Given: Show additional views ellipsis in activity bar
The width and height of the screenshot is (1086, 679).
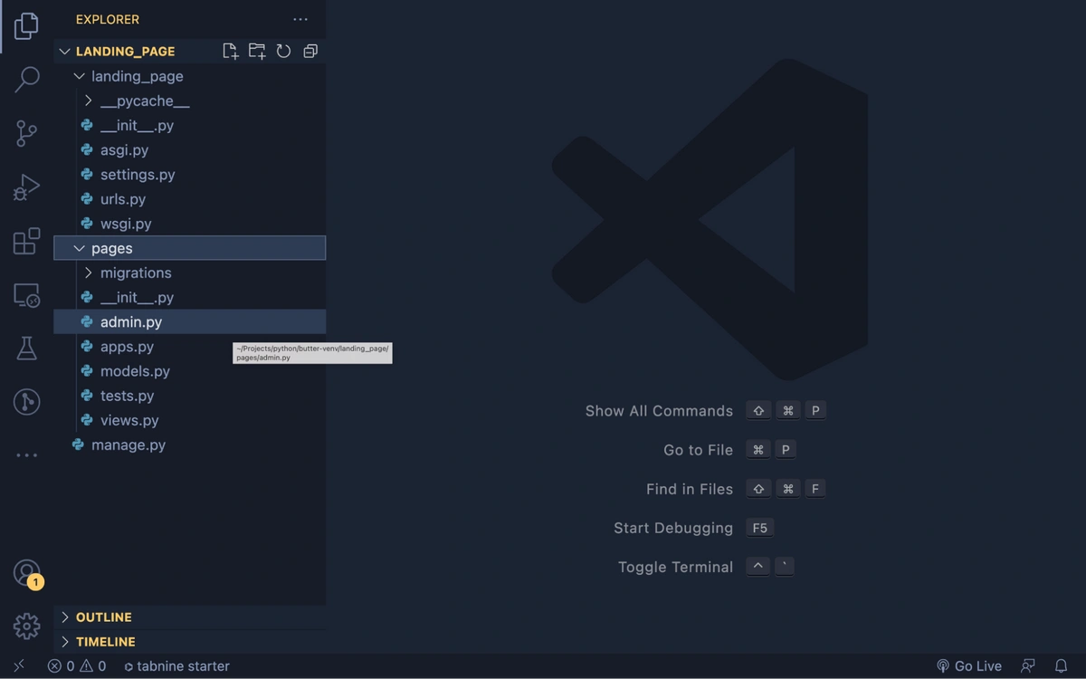Looking at the screenshot, I should coord(26,455).
